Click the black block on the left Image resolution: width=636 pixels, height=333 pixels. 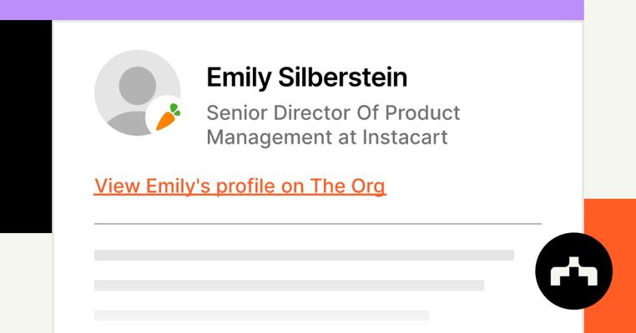coord(25,127)
